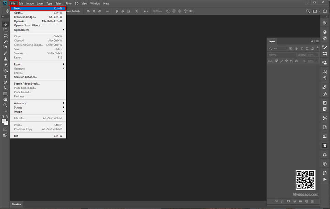The image size is (330, 209).
Task: Toggle filter for smart objects
Action: (312, 48)
